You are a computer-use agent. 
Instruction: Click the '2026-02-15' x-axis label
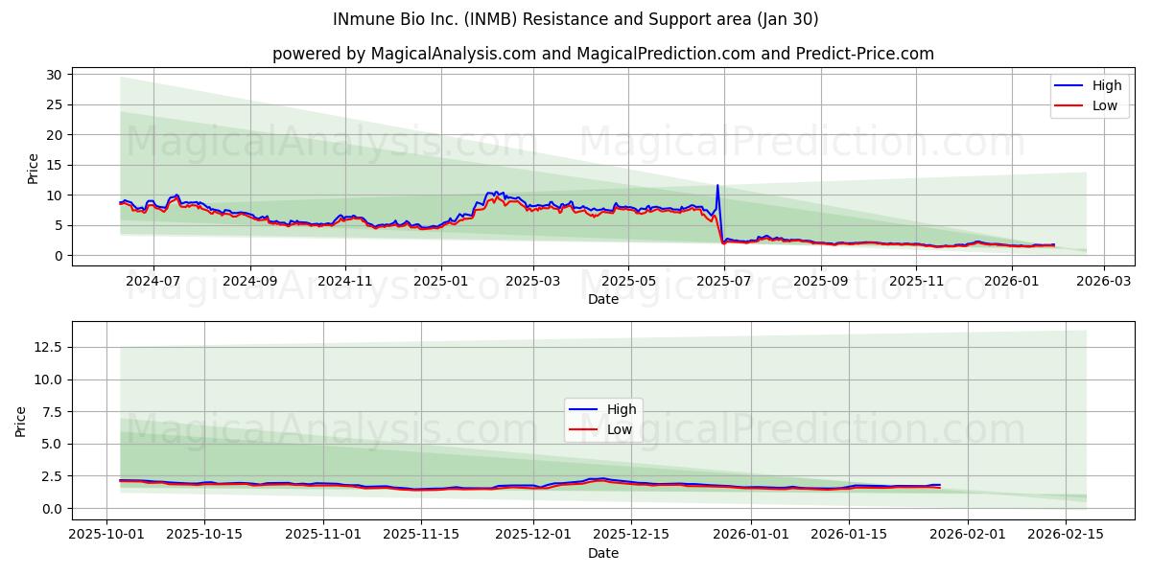pos(1065,534)
